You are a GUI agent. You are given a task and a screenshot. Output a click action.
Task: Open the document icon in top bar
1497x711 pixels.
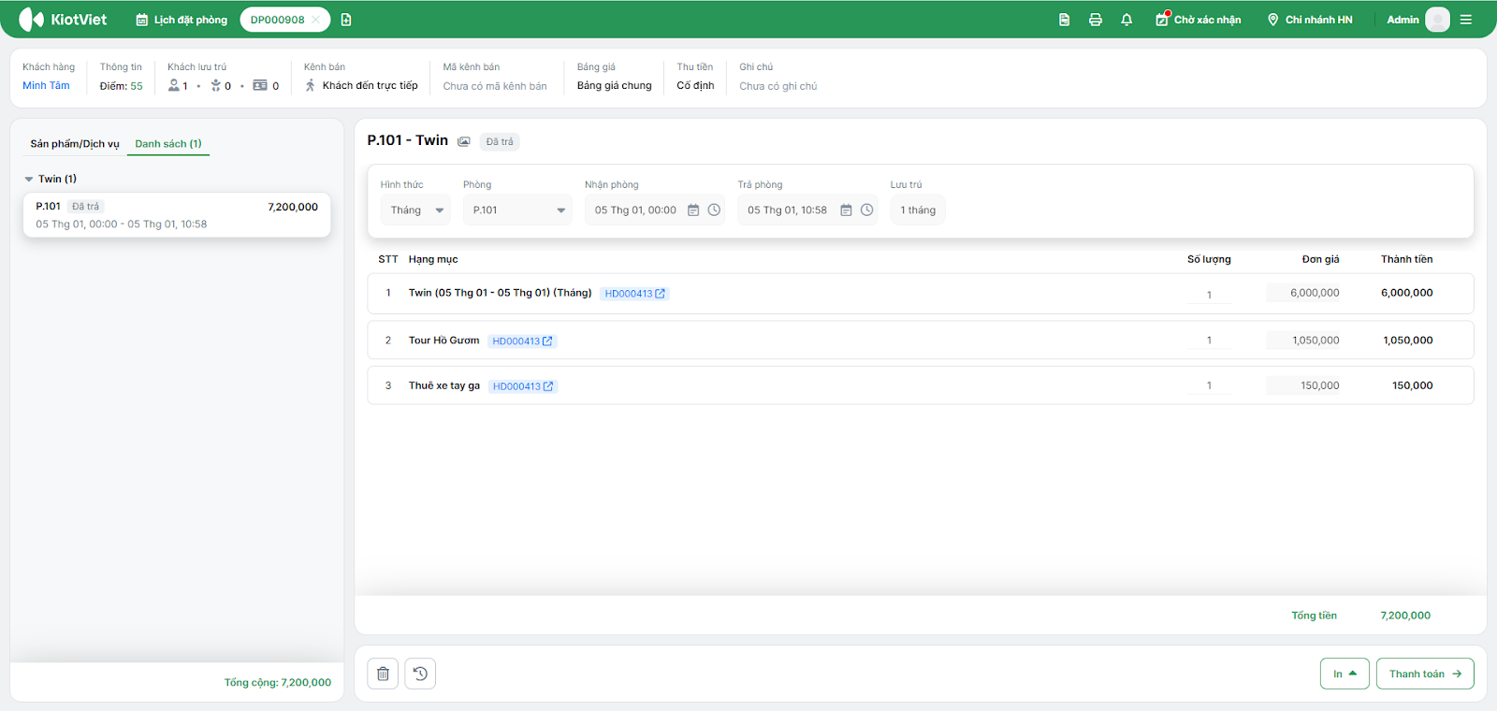1064,20
